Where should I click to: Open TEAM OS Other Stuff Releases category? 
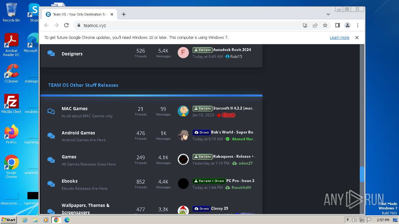tap(83, 85)
